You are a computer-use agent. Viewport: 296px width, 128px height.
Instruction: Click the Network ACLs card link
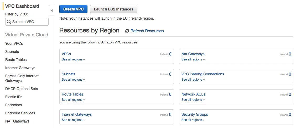[x=193, y=94]
